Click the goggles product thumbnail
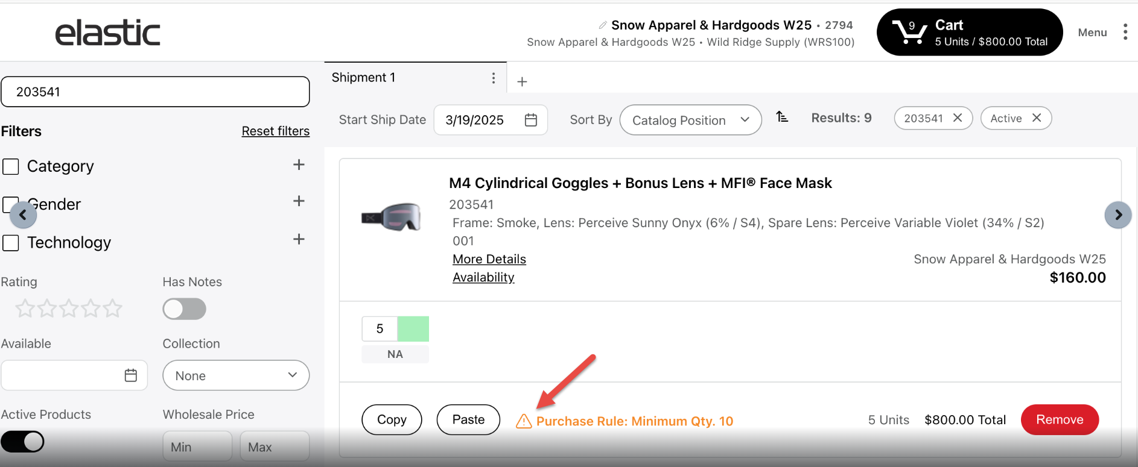 pyautogui.click(x=391, y=218)
